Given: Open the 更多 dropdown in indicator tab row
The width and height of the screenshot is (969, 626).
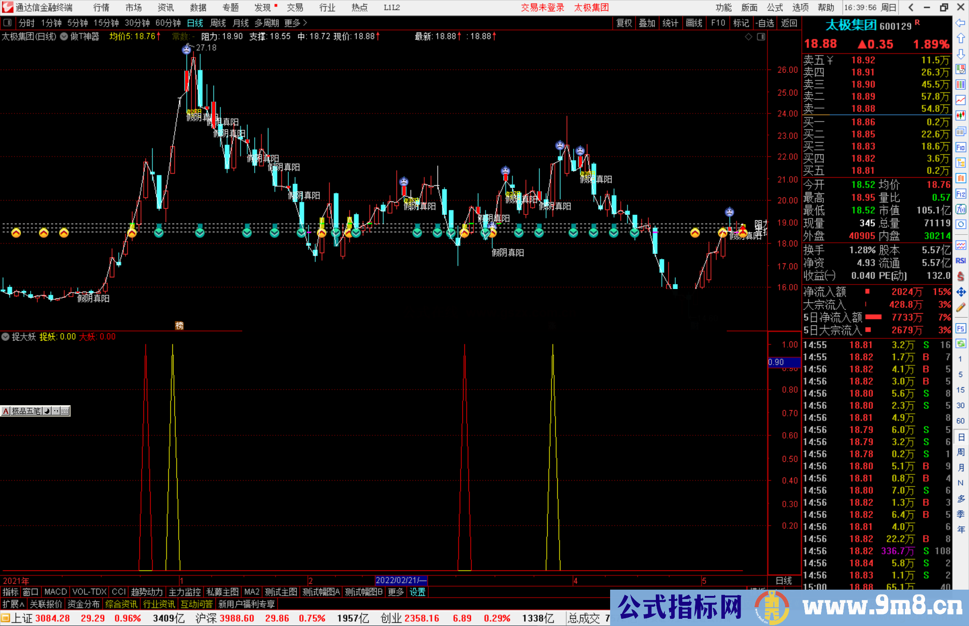Looking at the screenshot, I should pyautogui.click(x=395, y=592).
